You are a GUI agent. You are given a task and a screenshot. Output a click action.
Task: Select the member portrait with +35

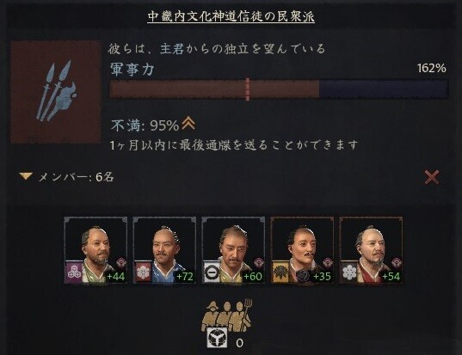(x=303, y=250)
